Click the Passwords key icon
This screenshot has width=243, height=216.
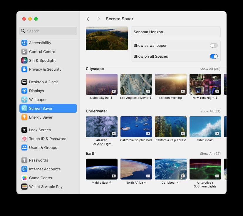click(x=24, y=160)
